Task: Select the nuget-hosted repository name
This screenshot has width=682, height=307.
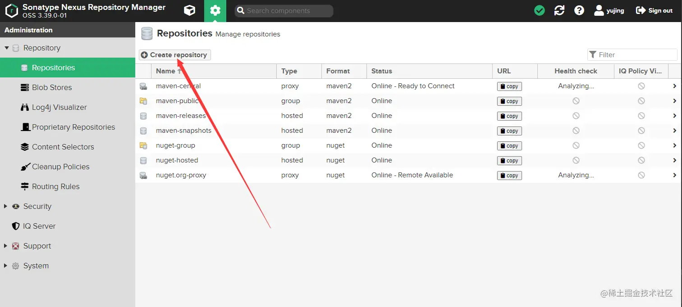Action: [x=177, y=160]
